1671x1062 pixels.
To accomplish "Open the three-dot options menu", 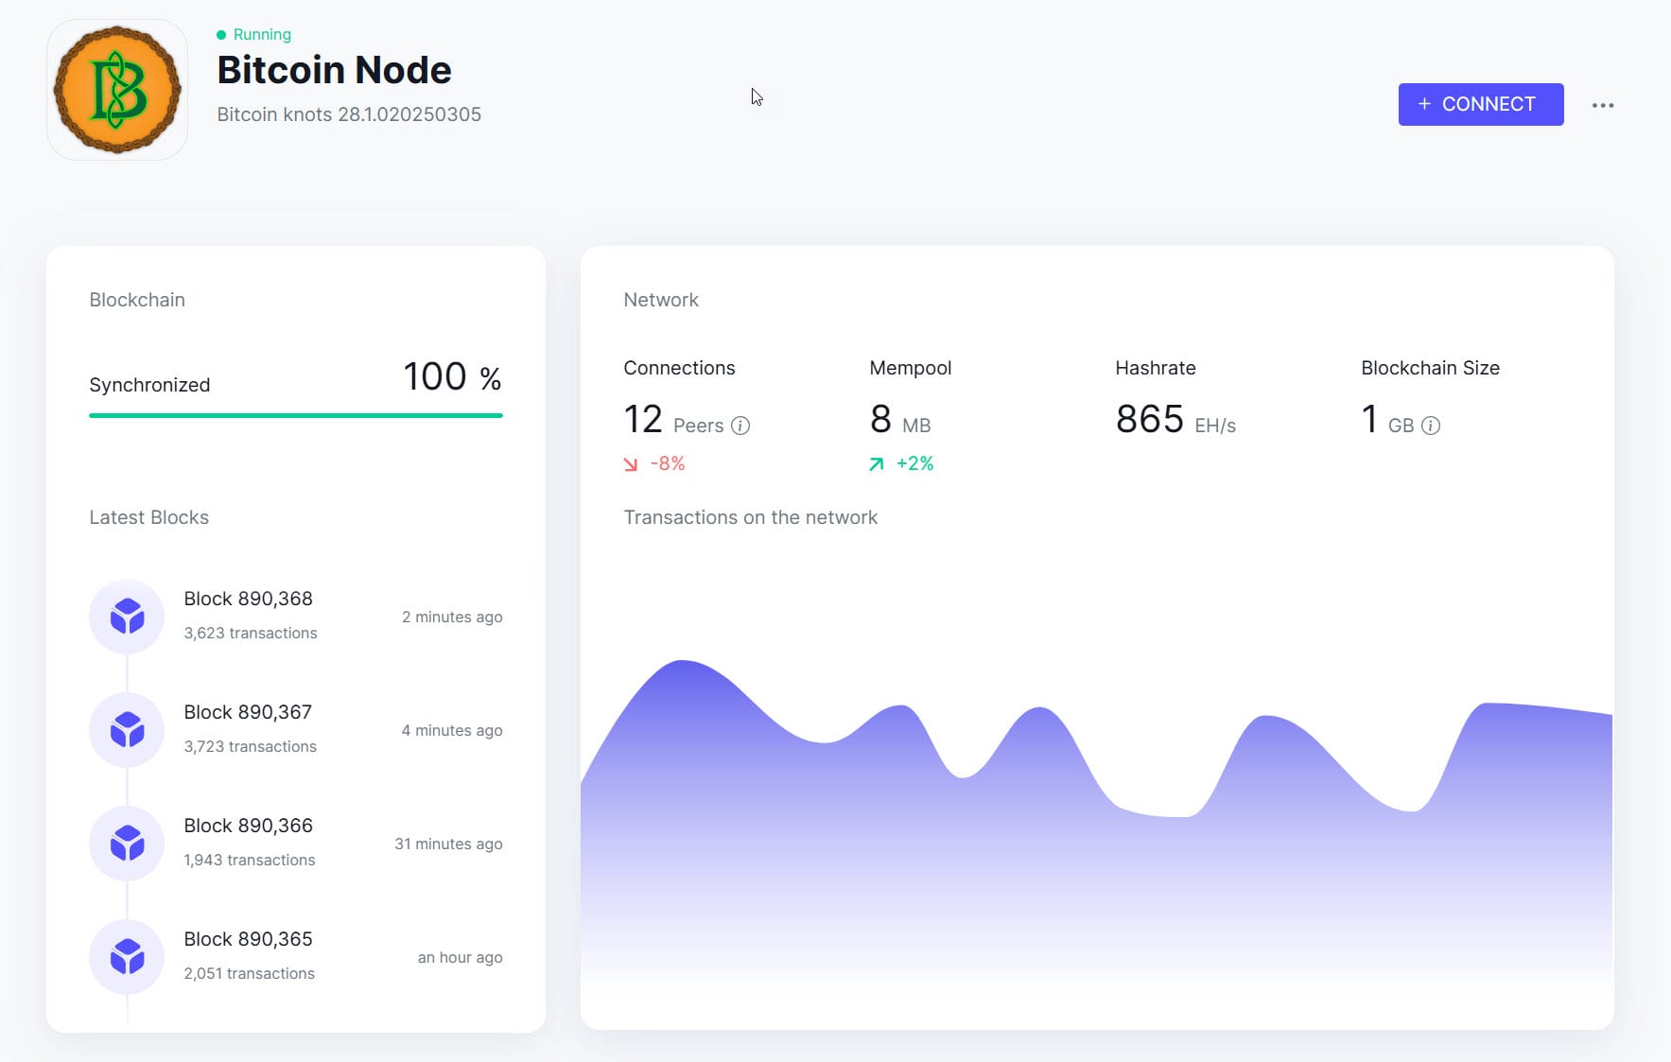I will [x=1604, y=104].
